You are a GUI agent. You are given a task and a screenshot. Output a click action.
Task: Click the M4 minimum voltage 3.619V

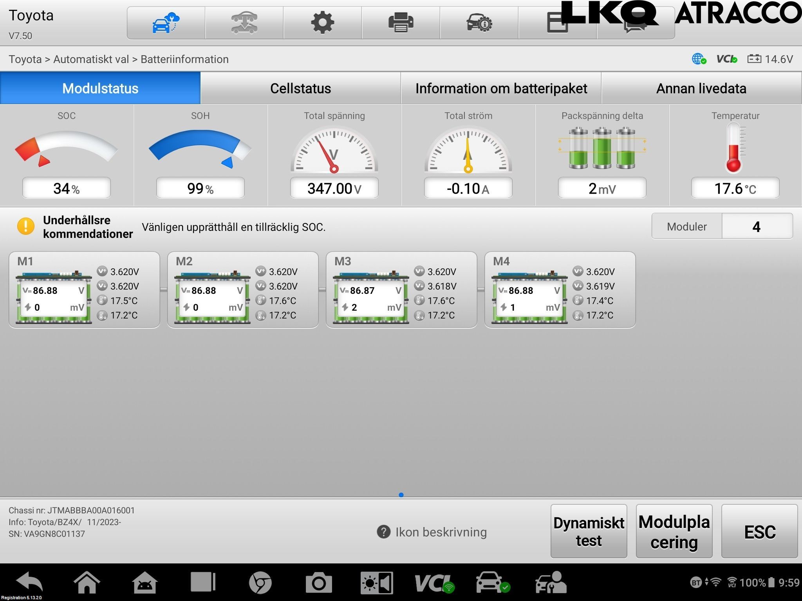(600, 286)
